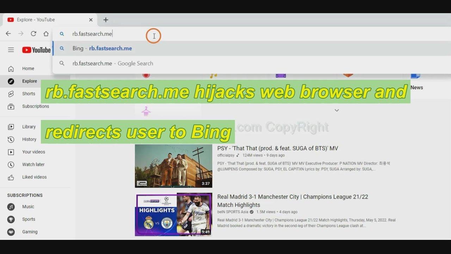451x254 pixels.
Task: Click the Home house icon in sidebar
Action: point(11,68)
